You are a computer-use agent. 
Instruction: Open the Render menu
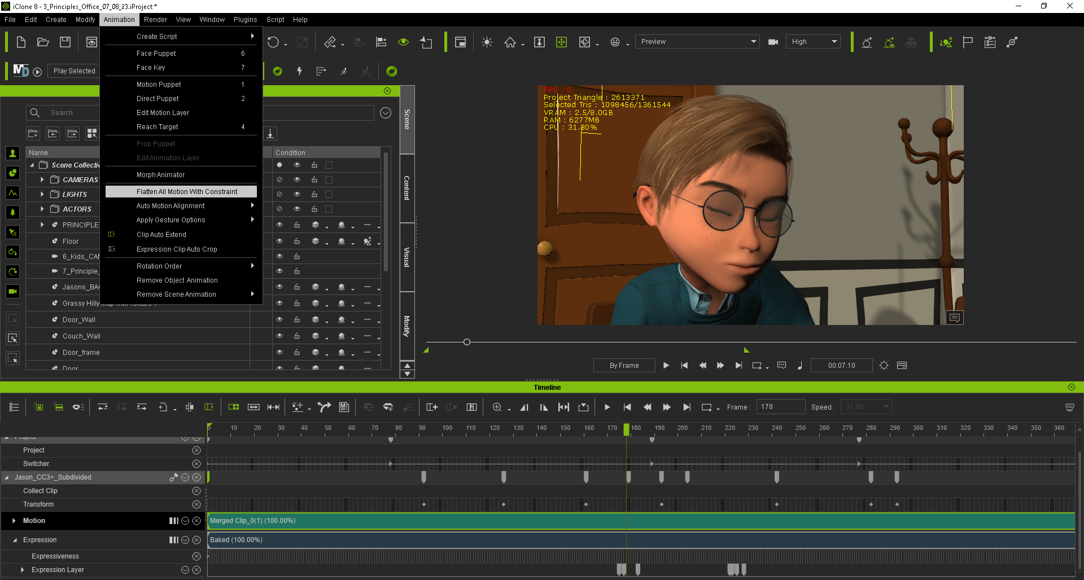155,20
